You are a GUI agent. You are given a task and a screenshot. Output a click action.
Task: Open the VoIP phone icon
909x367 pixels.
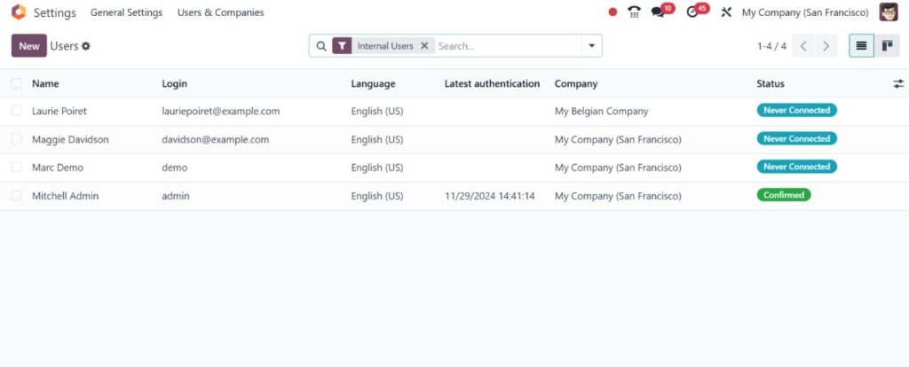634,12
